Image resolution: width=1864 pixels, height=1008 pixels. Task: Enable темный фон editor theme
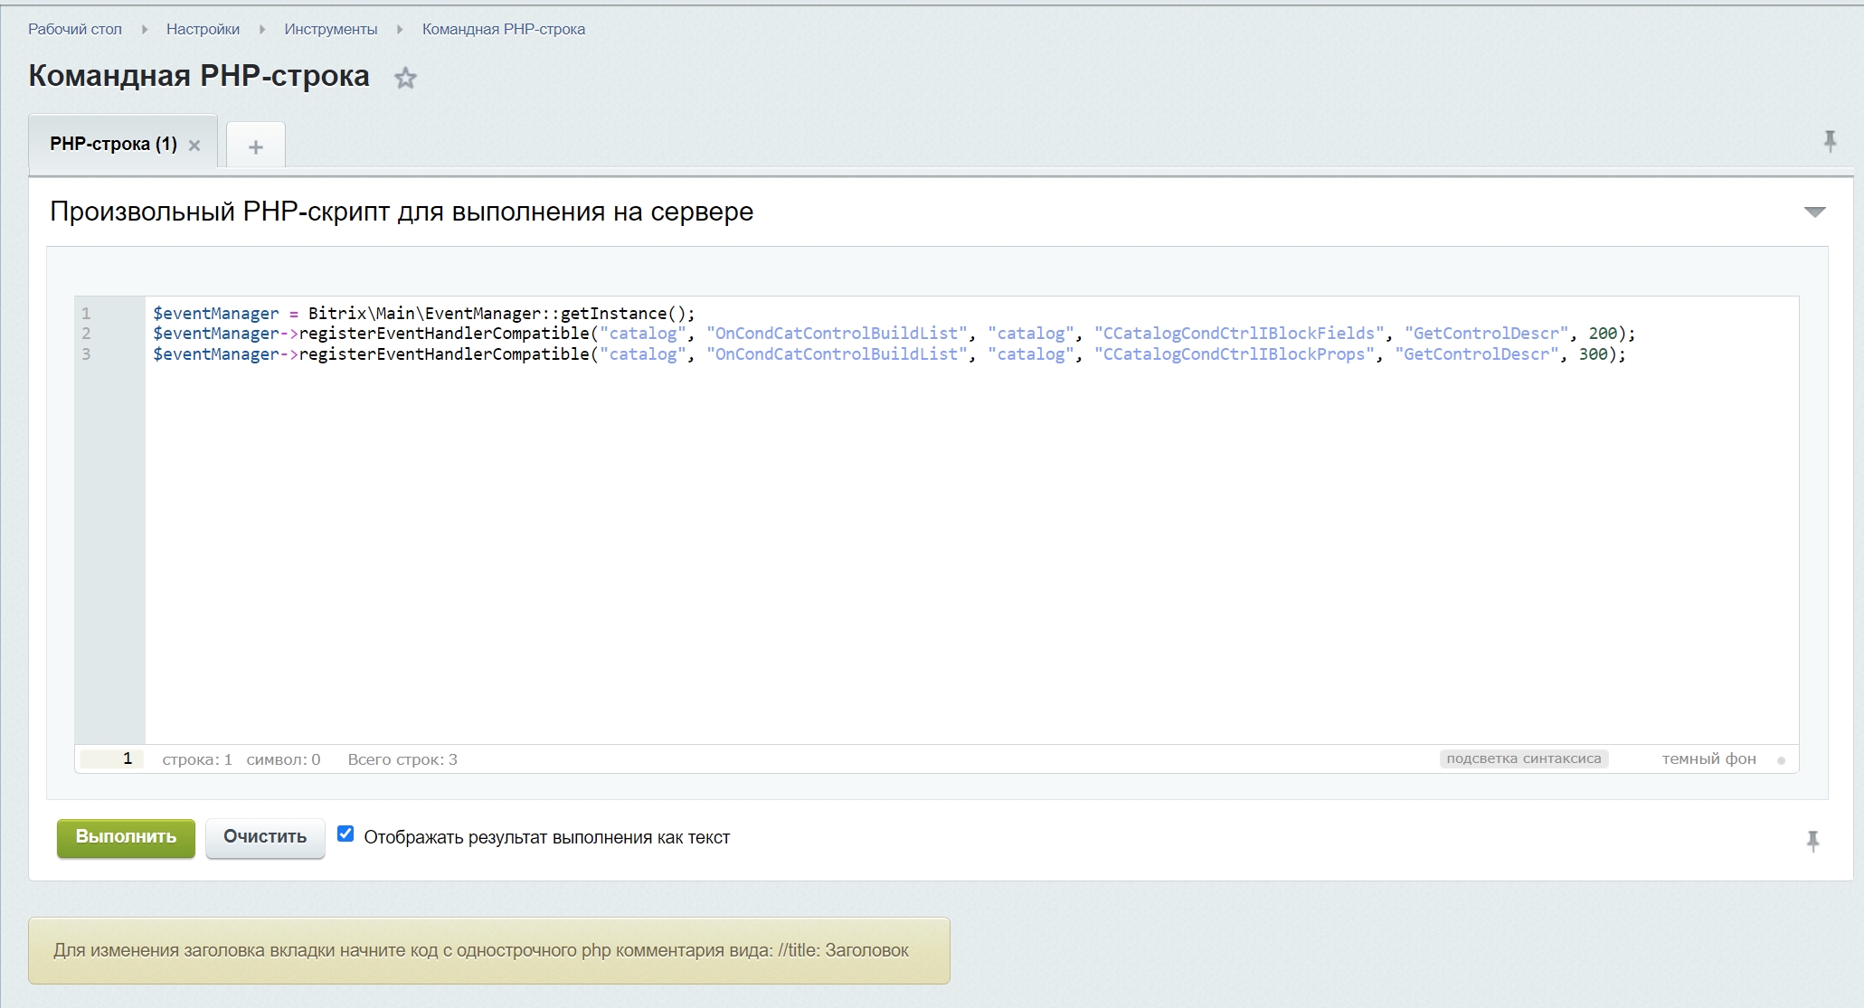(1708, 759)
